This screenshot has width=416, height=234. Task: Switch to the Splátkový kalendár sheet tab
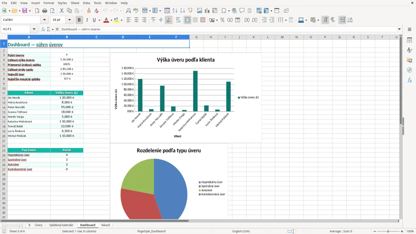tap(61, 225)
